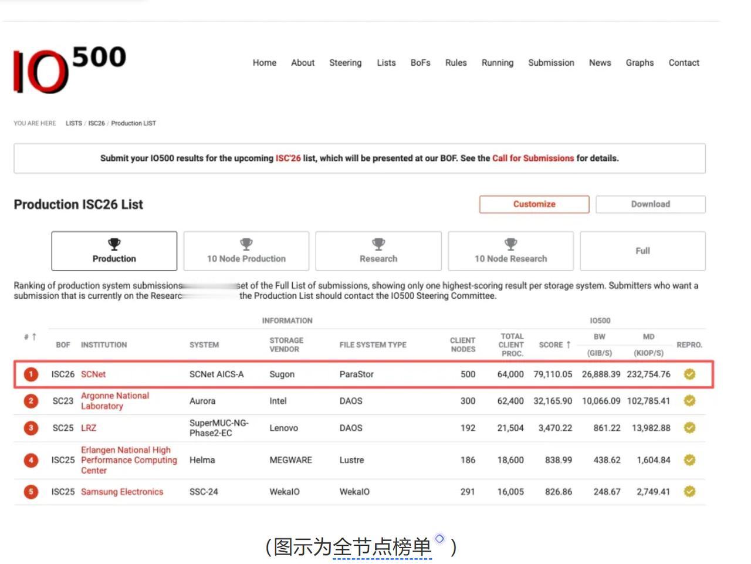Click the IO500 logo
Viewport: 751px width, 564px height.
(x=69, y=69)
